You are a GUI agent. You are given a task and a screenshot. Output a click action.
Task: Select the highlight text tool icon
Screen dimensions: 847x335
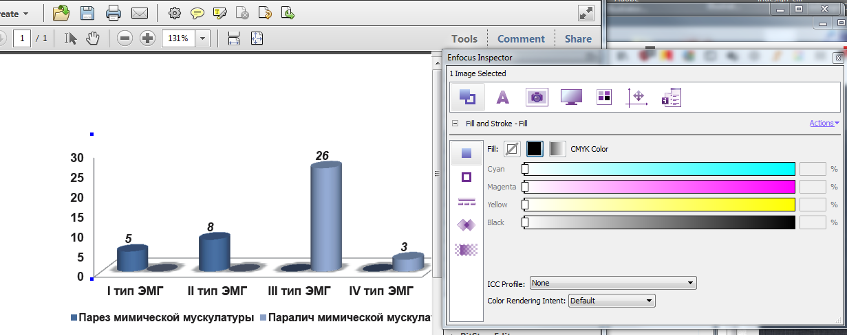(x=220, y=12)
